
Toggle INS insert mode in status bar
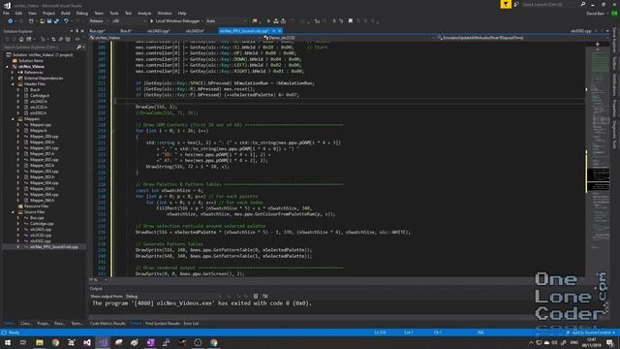pos(480,333)
